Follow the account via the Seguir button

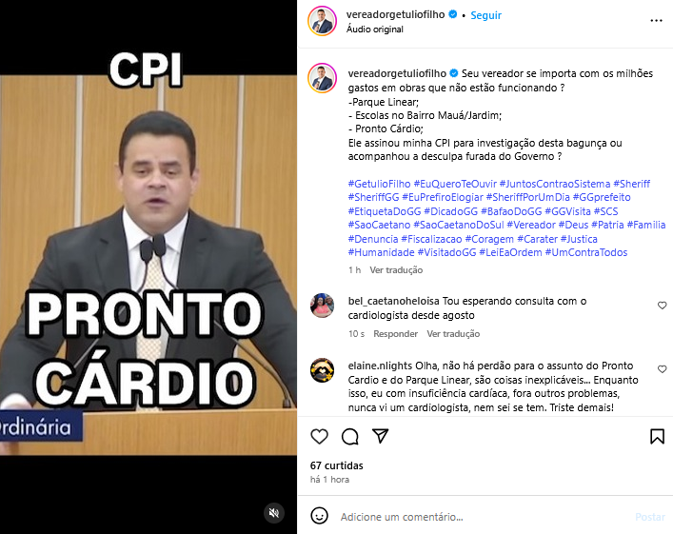tap(485, 15)
